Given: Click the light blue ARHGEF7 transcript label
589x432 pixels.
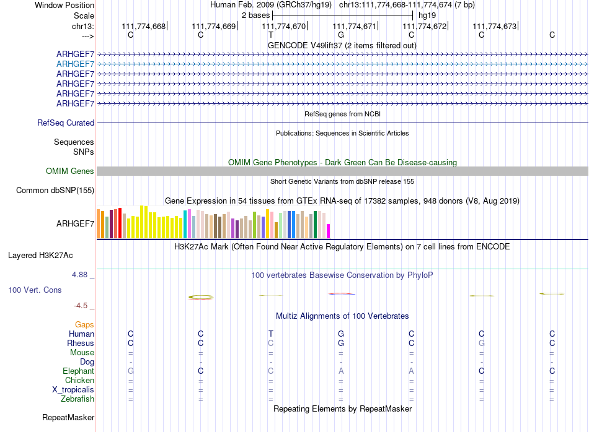Looking at the screenshot, I should click(x=75, y=64).
